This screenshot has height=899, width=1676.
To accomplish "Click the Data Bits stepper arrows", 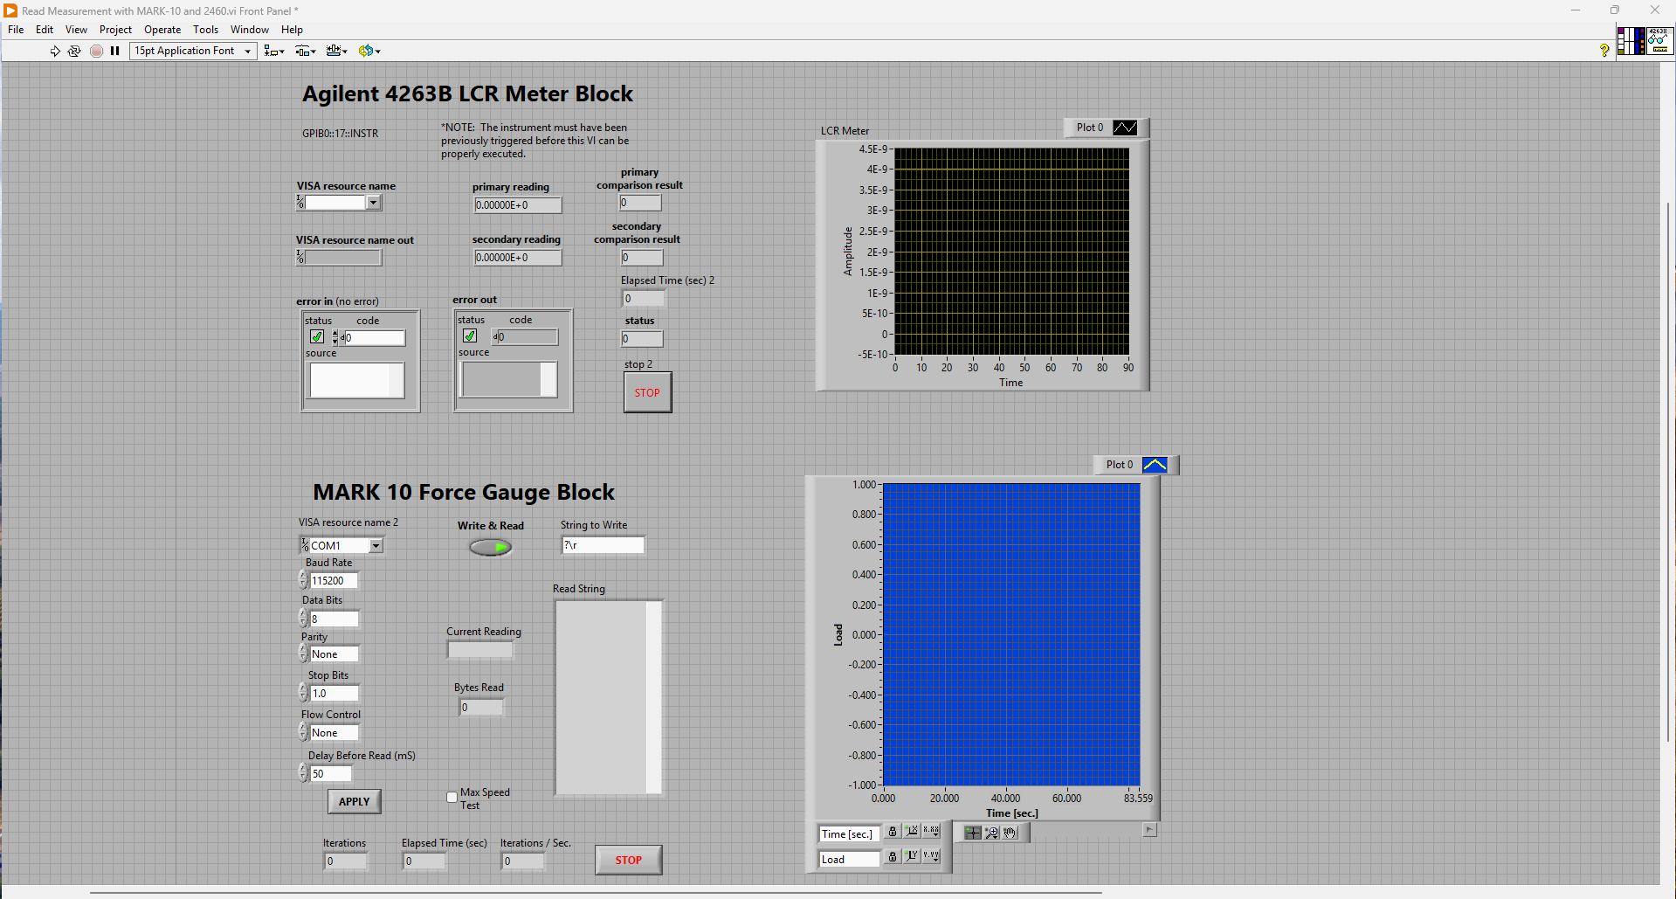I will [x=303, y=619].
